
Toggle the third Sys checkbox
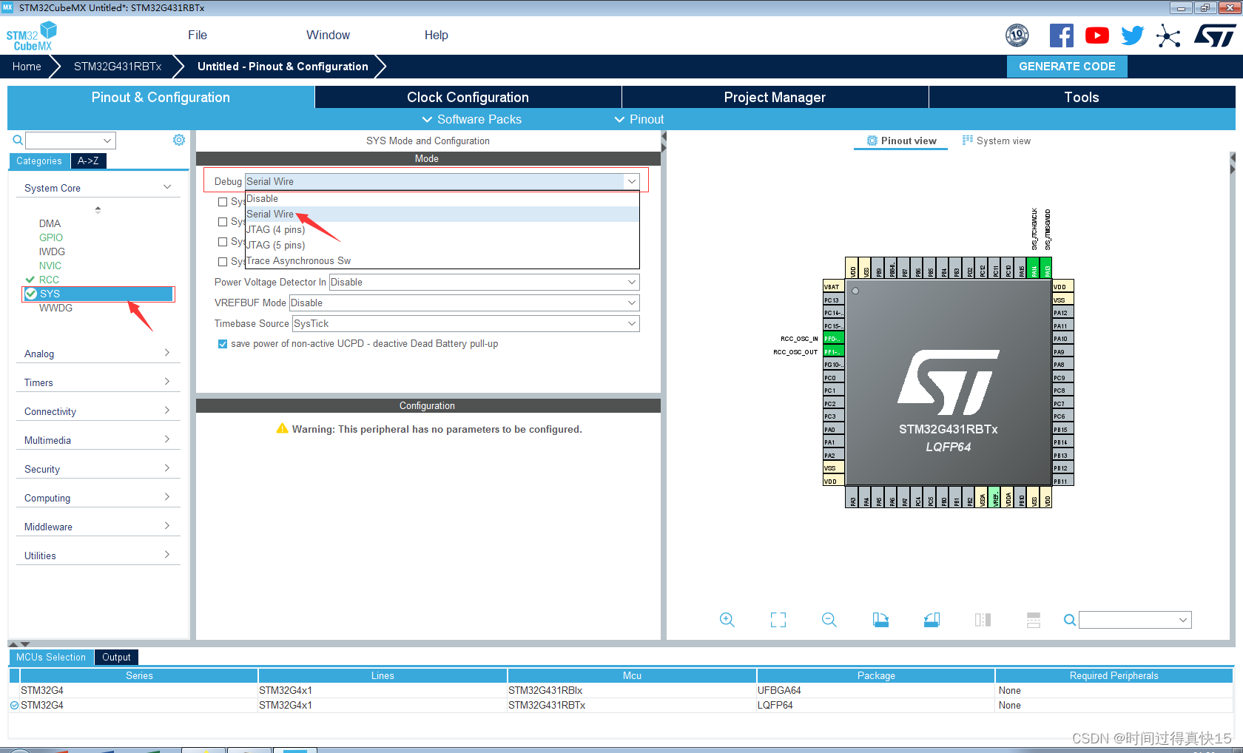pyautogui.click(x=223, y=241)
